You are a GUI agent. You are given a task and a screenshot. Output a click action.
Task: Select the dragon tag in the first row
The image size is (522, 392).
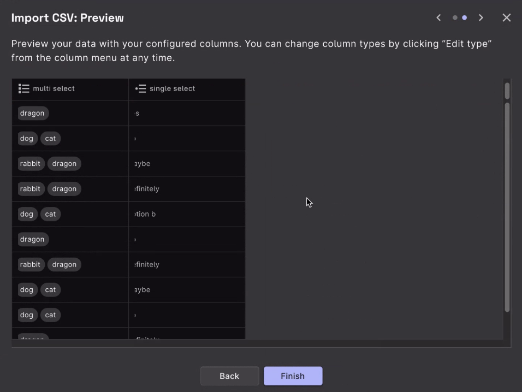(32, 113)
